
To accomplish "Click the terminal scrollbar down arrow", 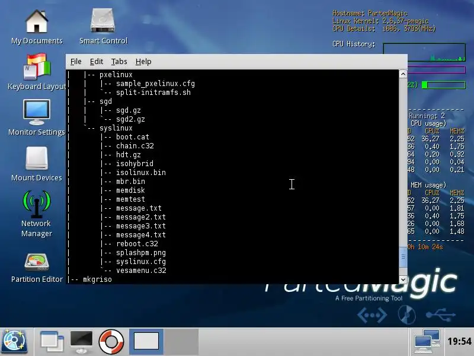I will [x=403, y=279].
